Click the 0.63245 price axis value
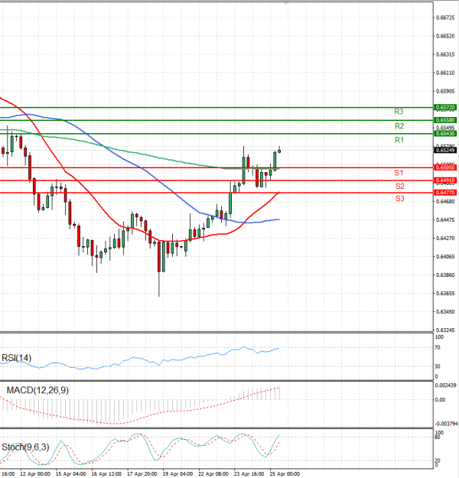 (x=445, y=330)
